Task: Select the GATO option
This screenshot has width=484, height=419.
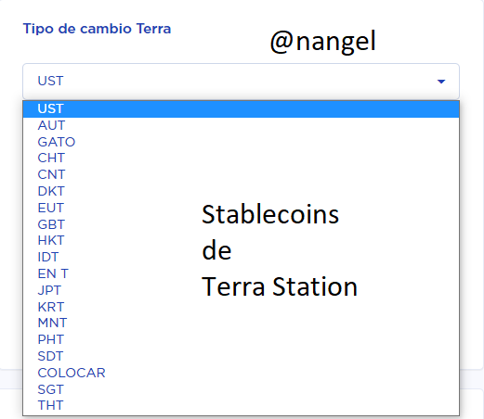Action: click(x=241, y=142)
